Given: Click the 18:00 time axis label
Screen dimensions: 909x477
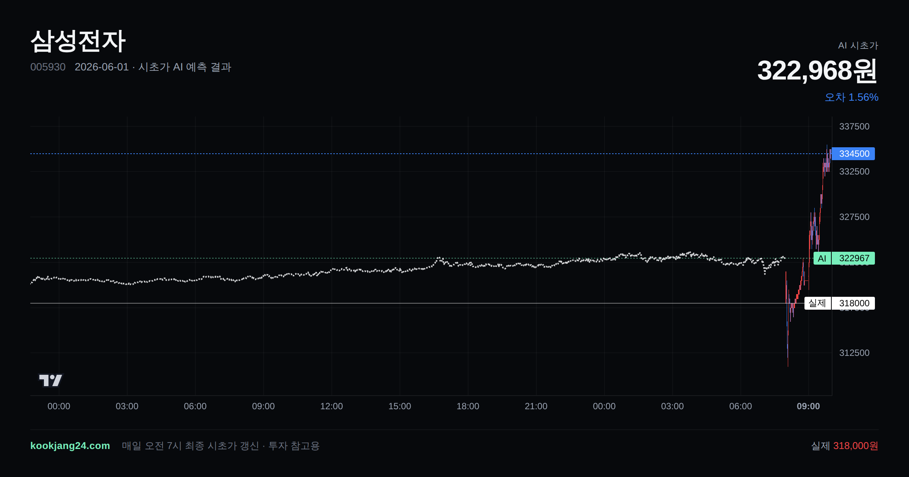Looking at the screenshot, I should 468,406.
